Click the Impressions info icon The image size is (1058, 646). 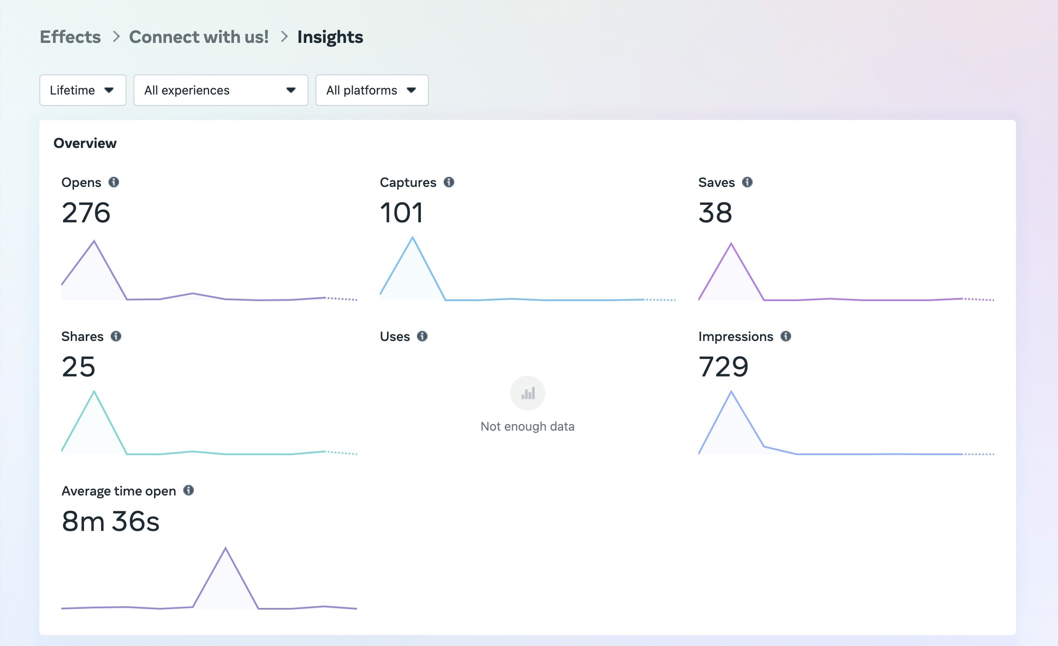click(786, 336)
